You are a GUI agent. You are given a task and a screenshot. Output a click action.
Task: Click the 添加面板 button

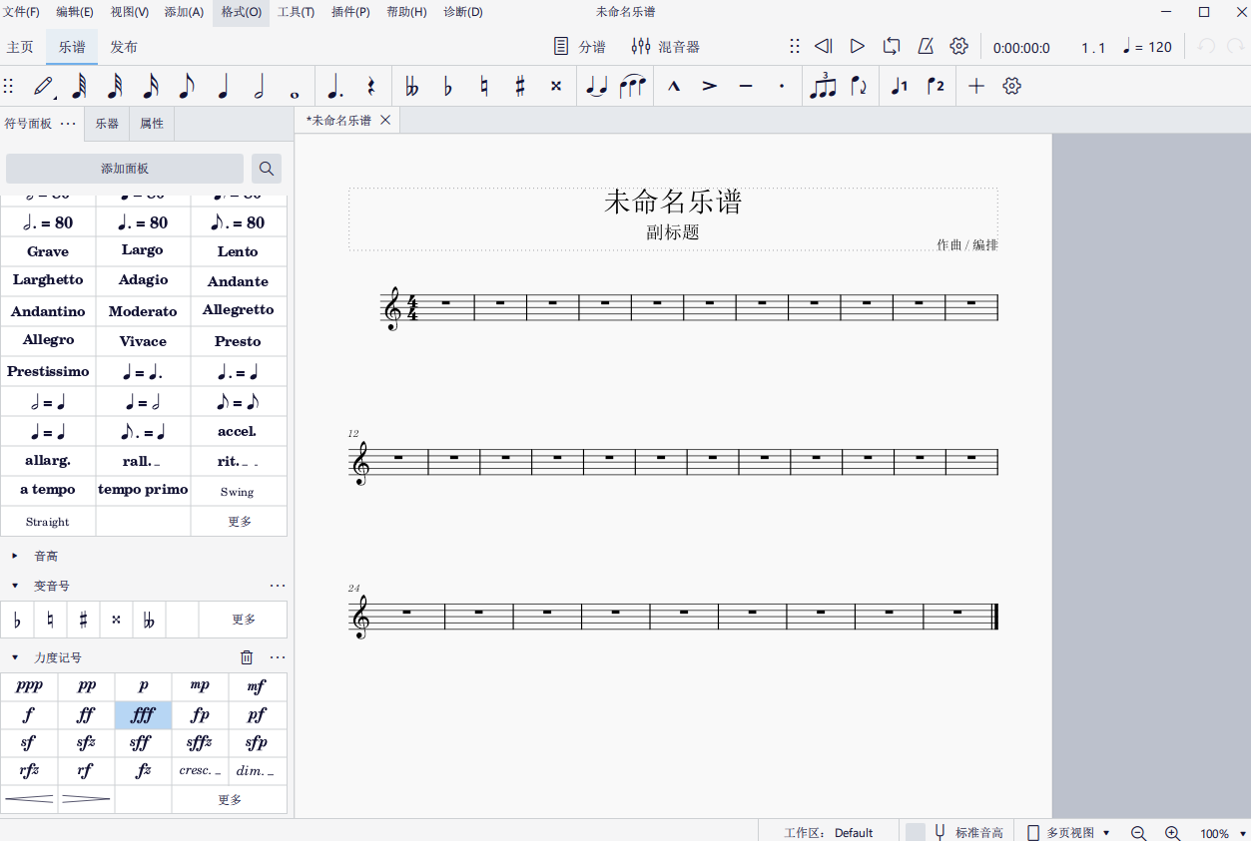coord(124,168)
